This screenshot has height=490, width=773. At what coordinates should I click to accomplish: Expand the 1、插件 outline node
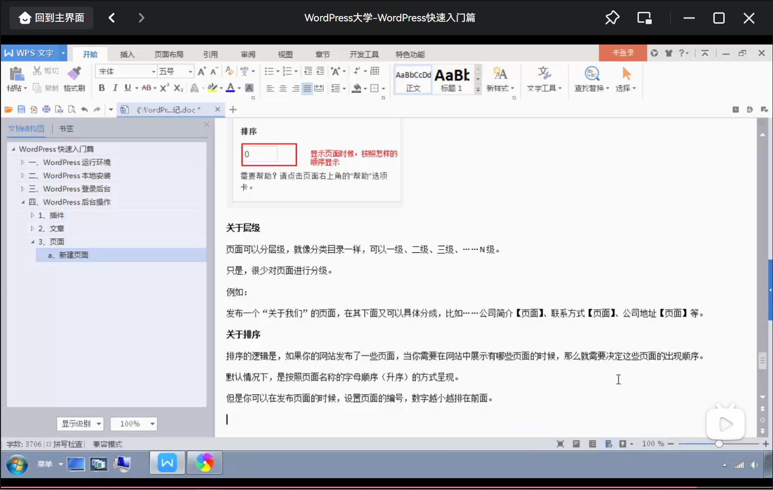pyautogui.click(x=32, y=215)
